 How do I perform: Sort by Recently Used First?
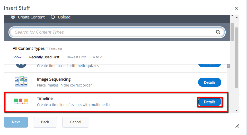point(44,57)
